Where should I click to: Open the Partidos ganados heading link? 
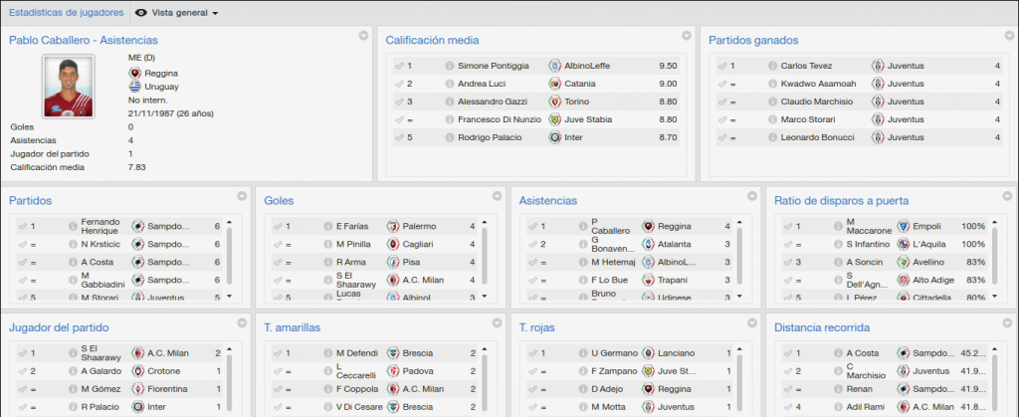753,40
